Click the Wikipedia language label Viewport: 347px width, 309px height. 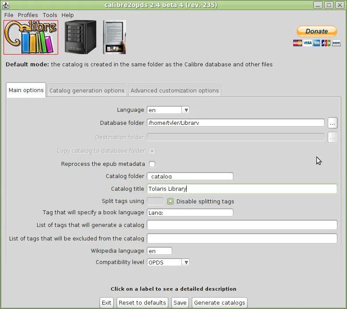pos(117,251)
